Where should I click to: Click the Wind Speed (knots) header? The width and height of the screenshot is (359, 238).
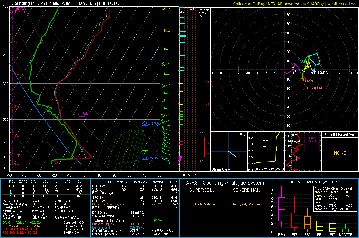click(x=187, y=11)
